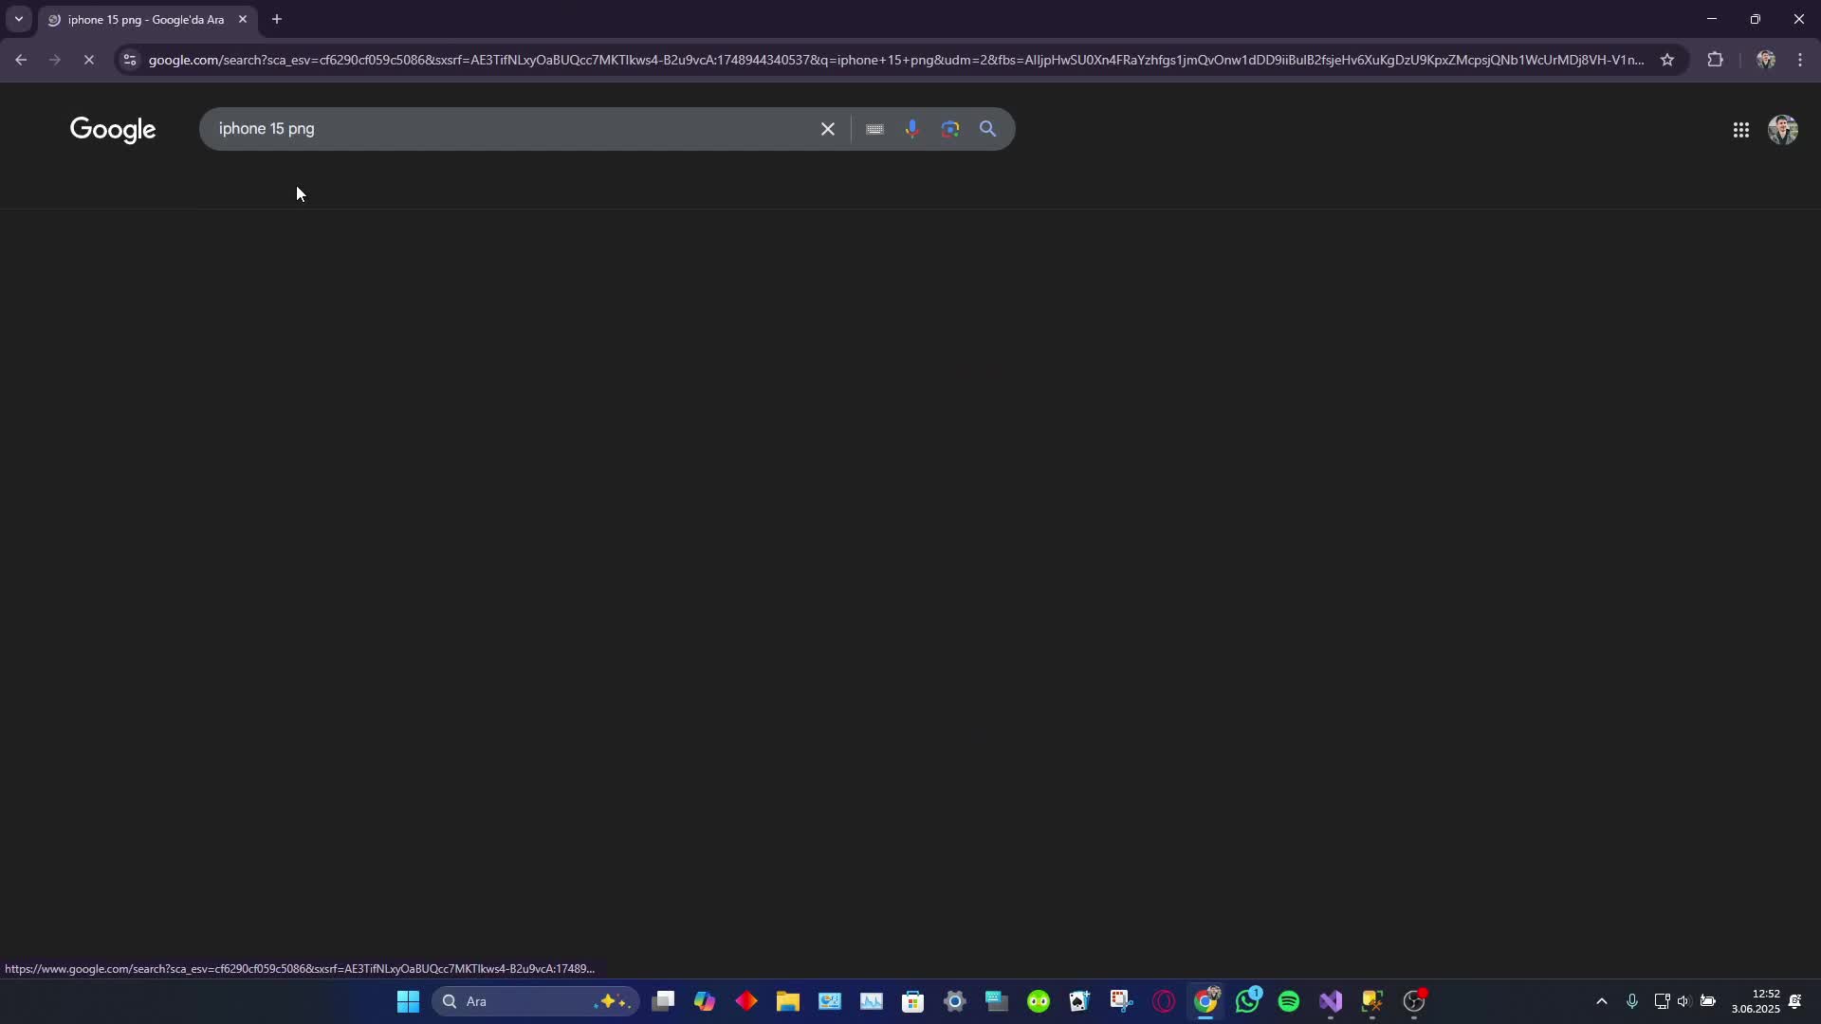Open the red diamond app in taskbar
Image resolution: width=1821 pixels, height=1024 pixels.
tap(746, 1001)
